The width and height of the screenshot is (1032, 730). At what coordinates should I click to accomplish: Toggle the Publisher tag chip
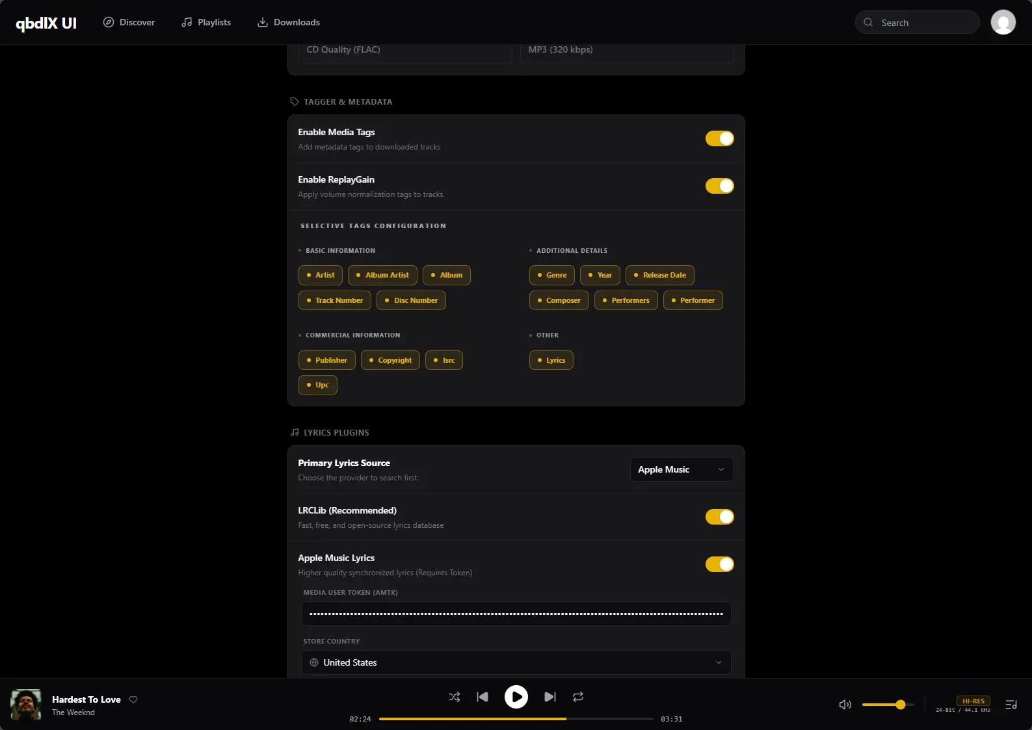click(x=326, y=360)
